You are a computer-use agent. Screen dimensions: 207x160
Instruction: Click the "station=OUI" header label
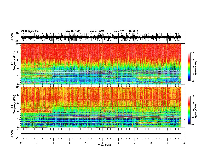(x=97, y=31)
